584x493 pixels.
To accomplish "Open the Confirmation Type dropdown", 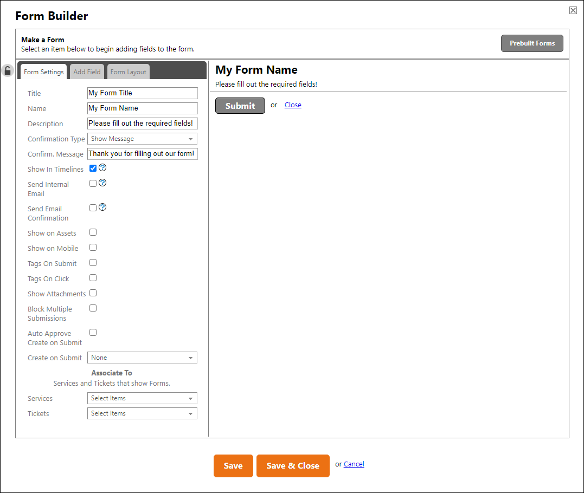I will pos(142,139).
